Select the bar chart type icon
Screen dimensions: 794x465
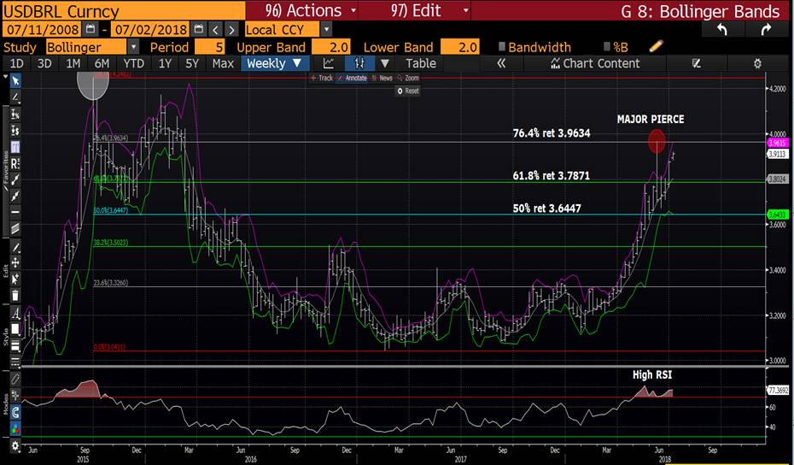point(360,63)
